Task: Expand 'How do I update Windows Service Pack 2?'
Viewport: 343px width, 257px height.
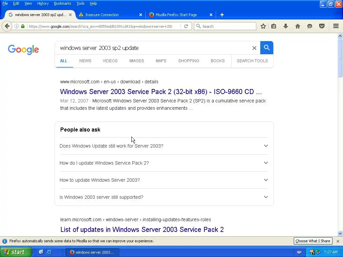Action: 163,163
